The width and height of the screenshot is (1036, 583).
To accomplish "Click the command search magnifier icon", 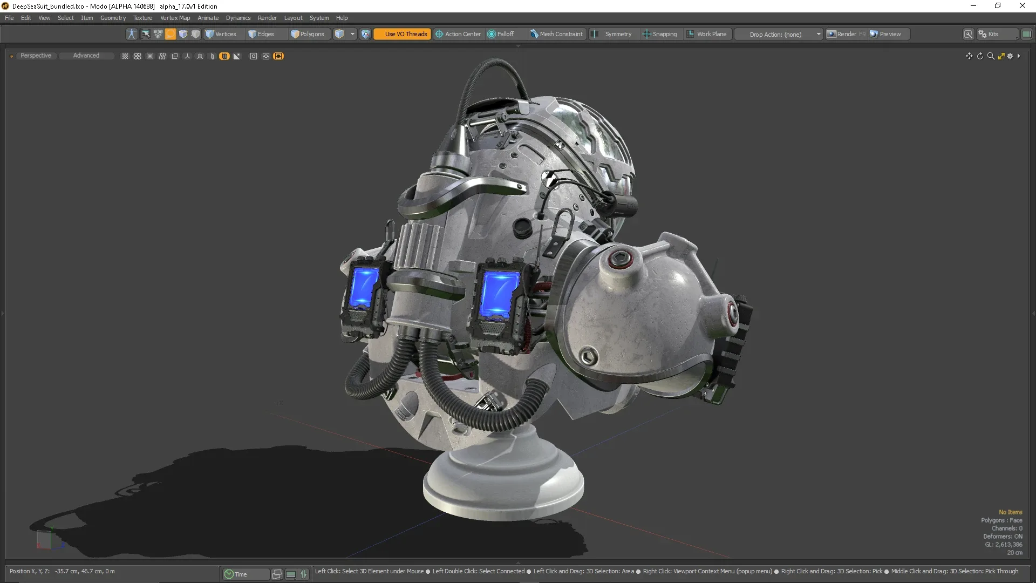I will [969, 34].
